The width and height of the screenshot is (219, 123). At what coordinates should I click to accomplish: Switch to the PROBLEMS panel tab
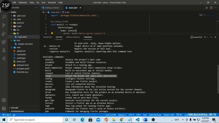(48, 37)
